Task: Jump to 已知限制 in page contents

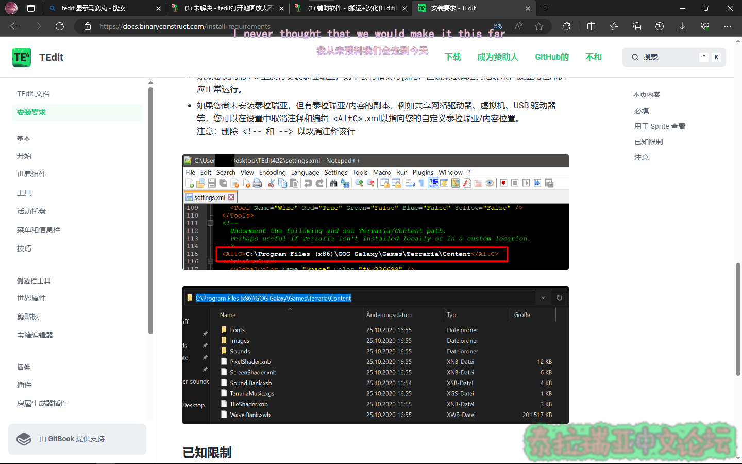Action: [x=649, y=142]
